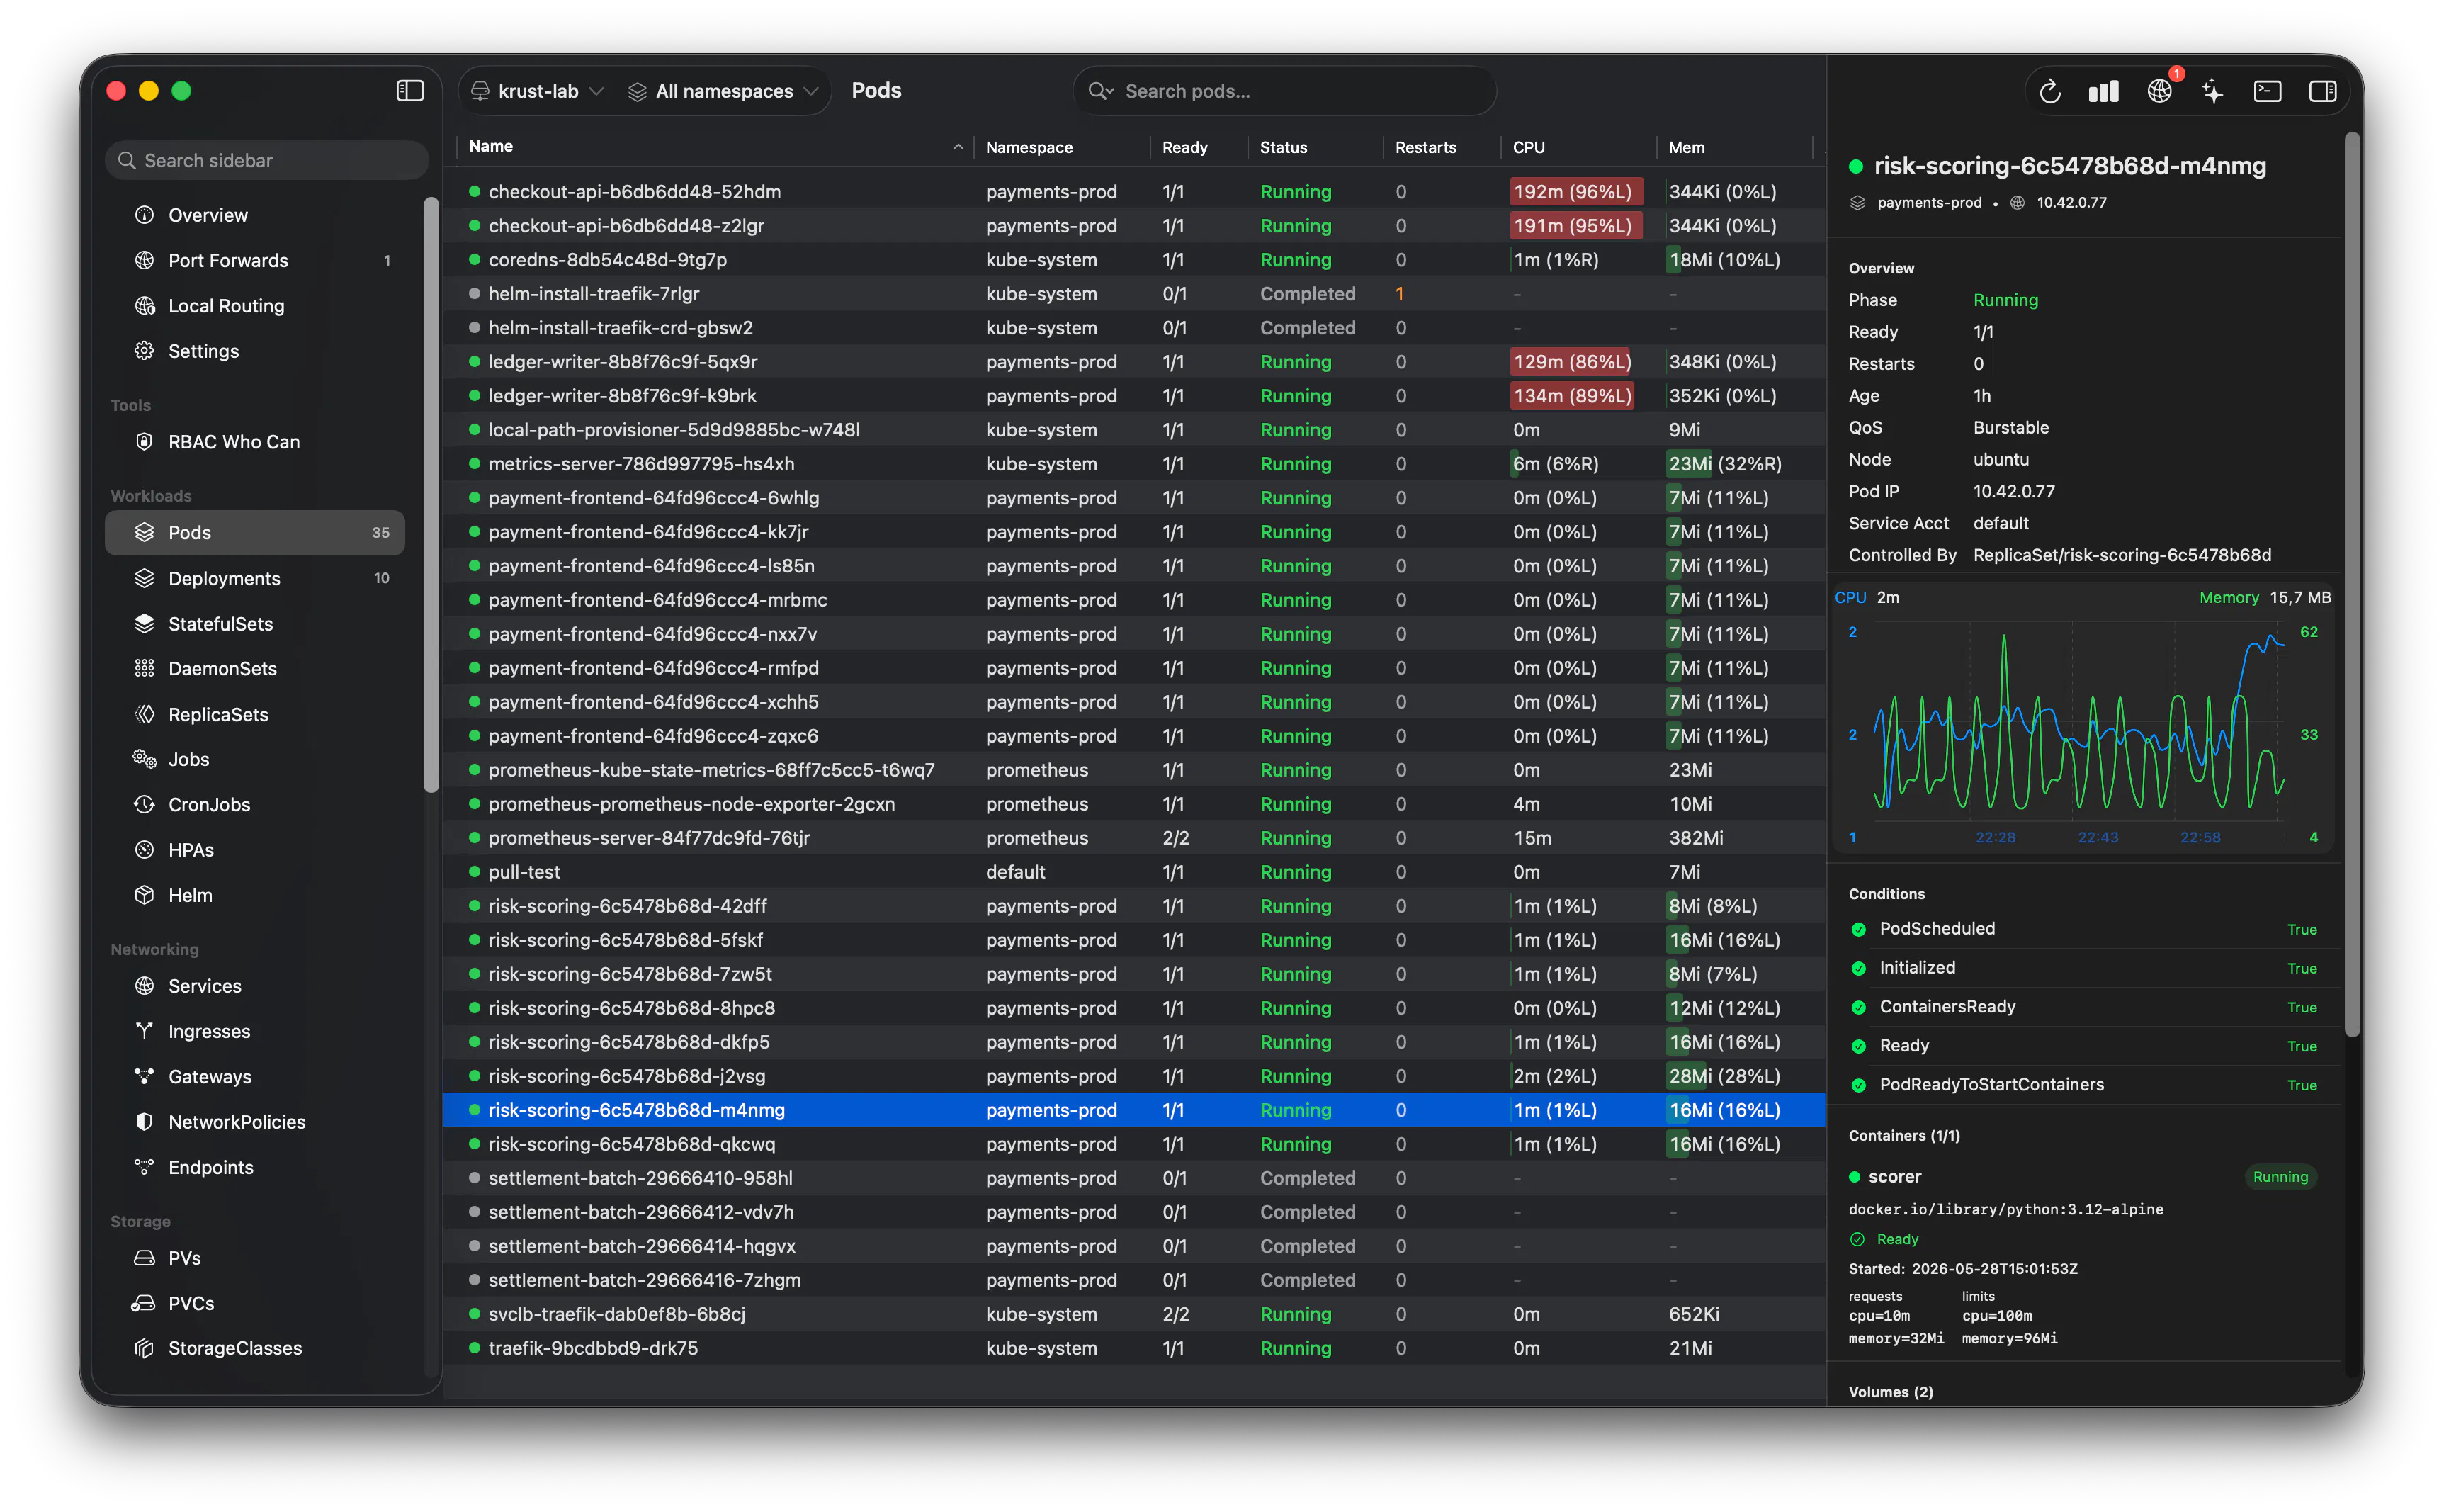Open CronJobs in the sidebar
Viewport: 2444px width, 1512px height.
click(x=255, y=805)
